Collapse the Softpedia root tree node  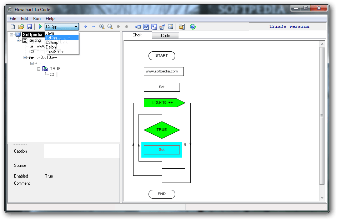tap(11, 34)
